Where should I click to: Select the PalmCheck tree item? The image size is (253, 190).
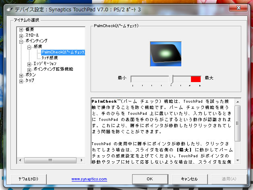[63, 52]
